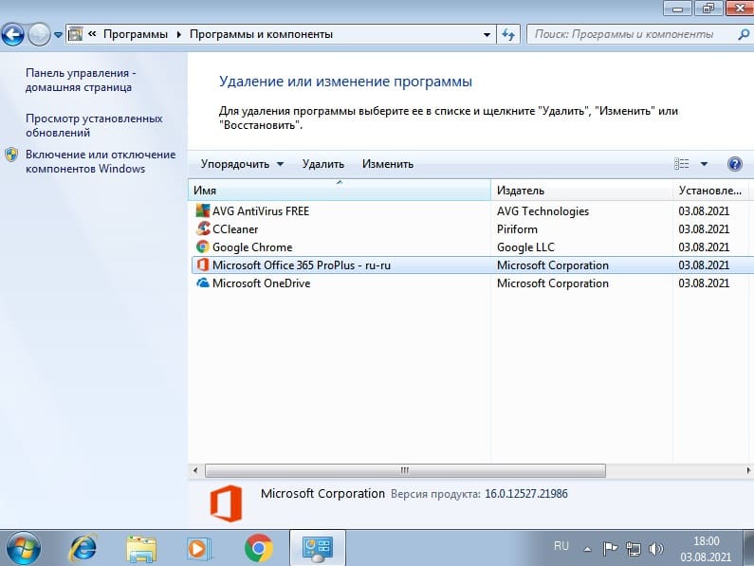Select Microsoft OneDrive in the list
754x566 pixels.
(x=261, y=283)
